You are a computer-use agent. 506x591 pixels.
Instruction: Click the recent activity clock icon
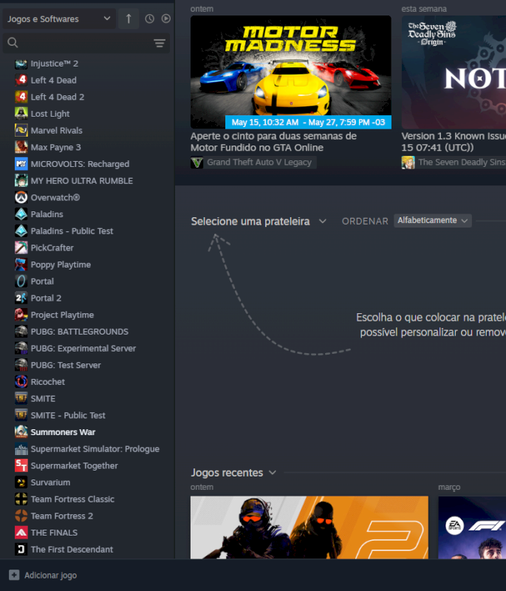pyautogui.click(x=149, y=19)
